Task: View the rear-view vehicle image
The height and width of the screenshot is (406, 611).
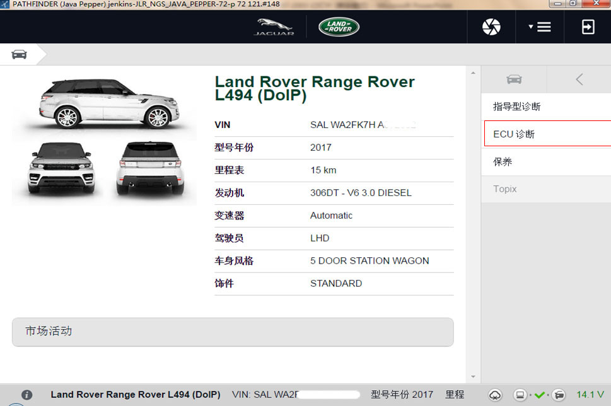Action: pyautogui.click(x=151, y=169)
